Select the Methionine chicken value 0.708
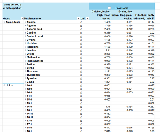Image resolution: width=160 pixels, height=132 pixels. [x=100, y=57]
